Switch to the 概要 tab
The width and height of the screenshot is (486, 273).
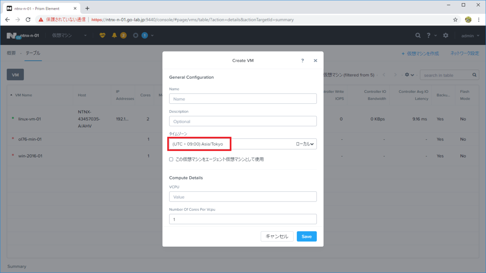point(11,53)
